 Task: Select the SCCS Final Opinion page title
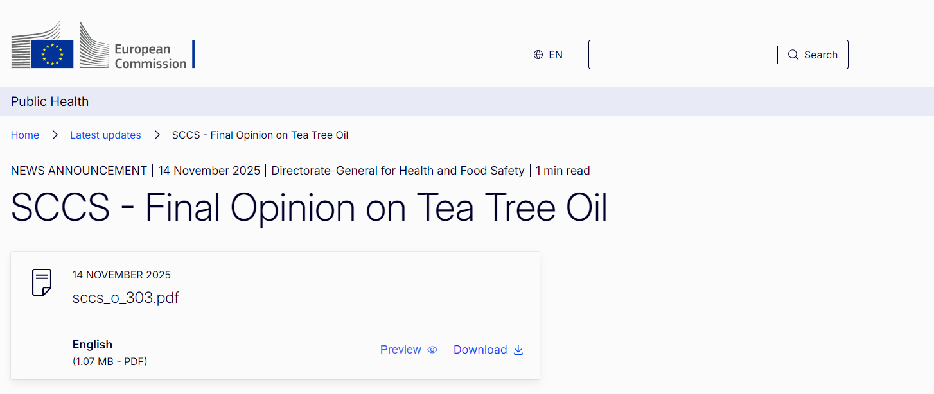308,207
